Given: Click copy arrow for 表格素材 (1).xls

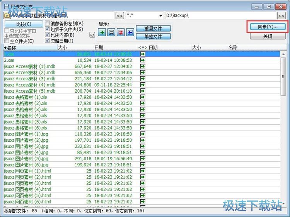Looking at the screenshot, I should coord(143,97).
